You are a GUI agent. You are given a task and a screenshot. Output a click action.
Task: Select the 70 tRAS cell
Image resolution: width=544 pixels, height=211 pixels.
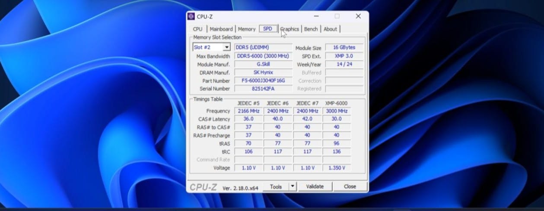pyautogui.click(x=248, y=143)
